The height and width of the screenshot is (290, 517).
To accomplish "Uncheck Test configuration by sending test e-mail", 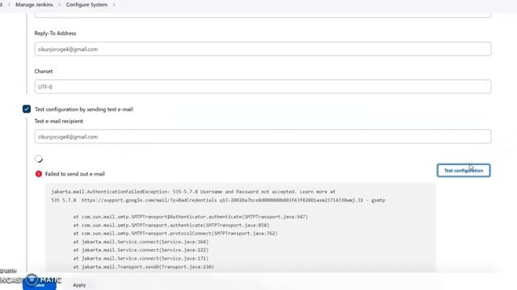I will (27, 109).
